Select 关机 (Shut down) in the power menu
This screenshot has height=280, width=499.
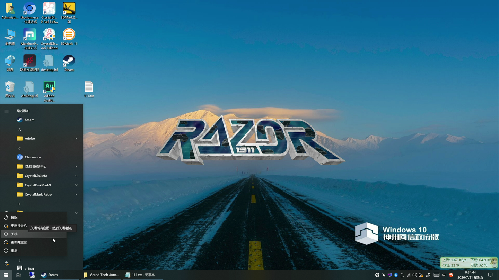point(34,234)
